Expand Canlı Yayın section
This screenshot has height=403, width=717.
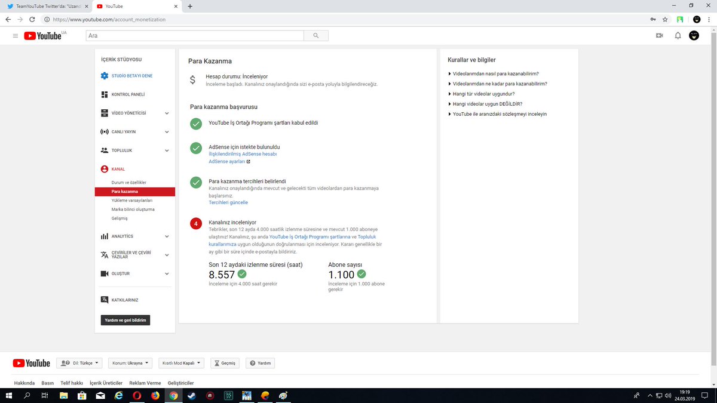167,131
